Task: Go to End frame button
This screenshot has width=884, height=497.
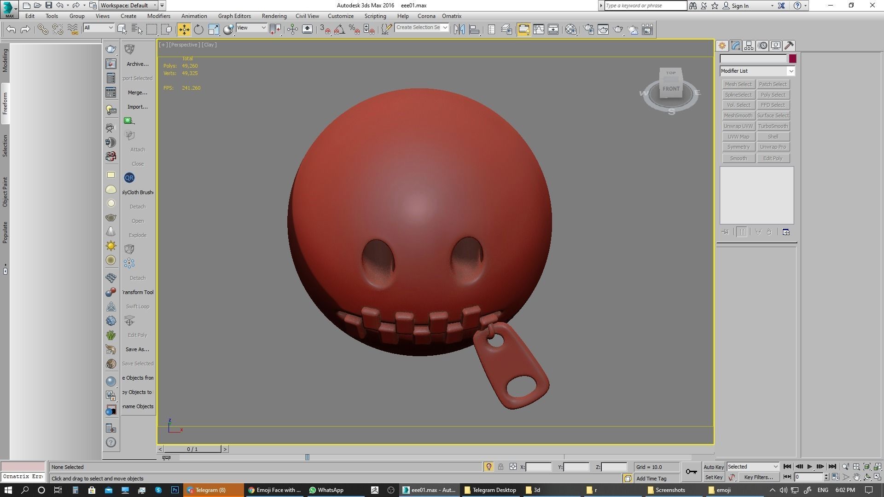Action: 832,467
